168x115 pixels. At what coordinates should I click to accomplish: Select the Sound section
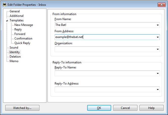click(x=14, y=48)
